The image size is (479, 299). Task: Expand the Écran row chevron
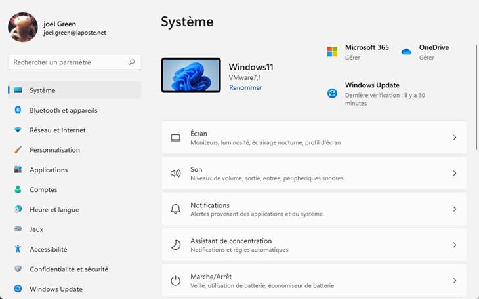click(455, 138)
